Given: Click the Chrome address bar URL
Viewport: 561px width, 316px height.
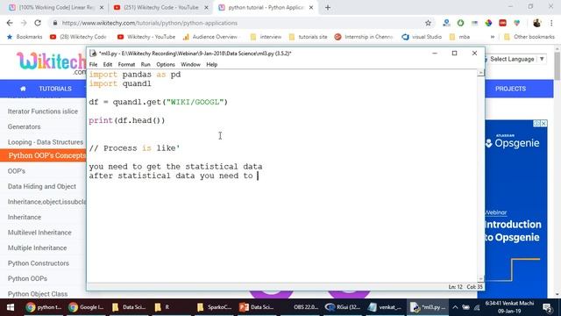Looking at the screenshot, I should [x=150, y=23].
